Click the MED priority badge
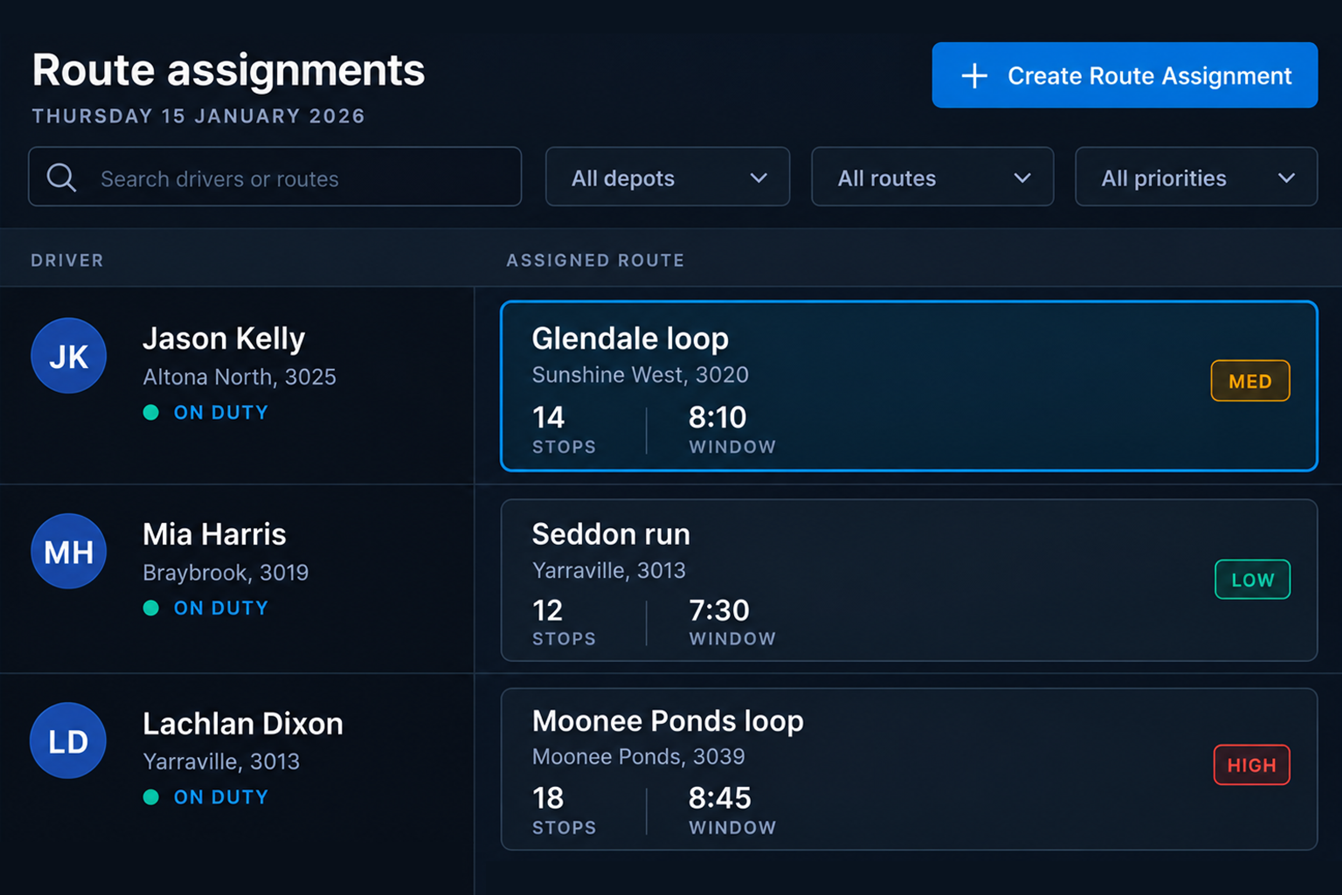 pyautogui.click(x=1250, y=381)
